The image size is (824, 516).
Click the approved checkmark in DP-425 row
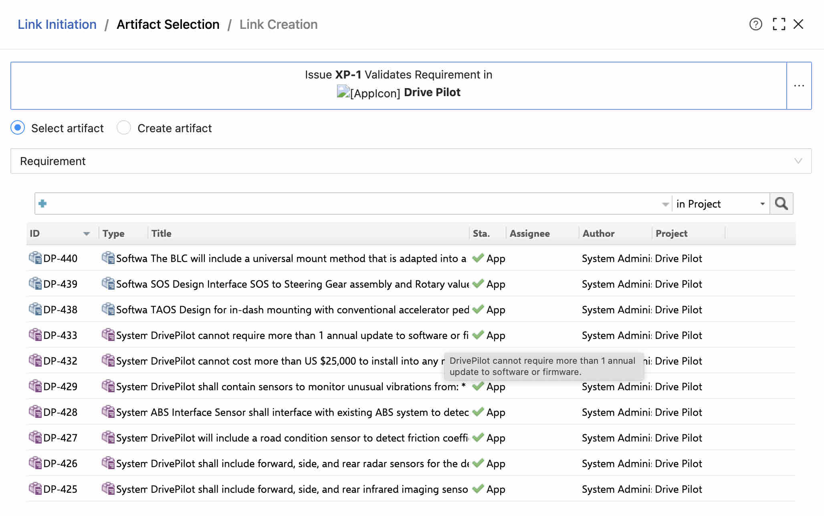point(478,489)
